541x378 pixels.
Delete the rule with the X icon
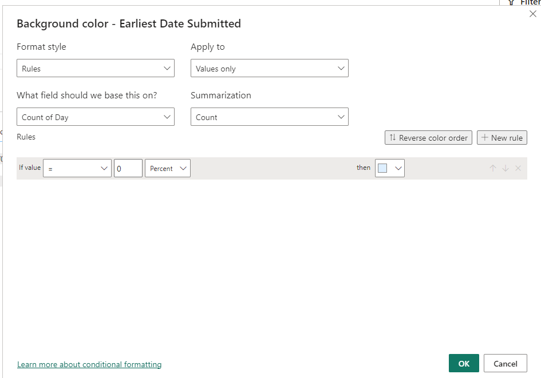(518, 168)
